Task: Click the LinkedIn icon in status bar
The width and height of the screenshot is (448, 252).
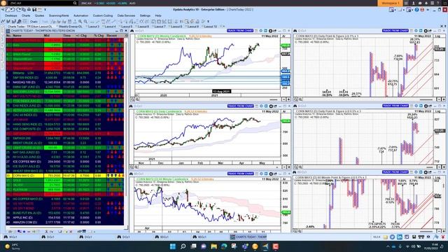Action: pyautogui.click(x=400, y=237)
